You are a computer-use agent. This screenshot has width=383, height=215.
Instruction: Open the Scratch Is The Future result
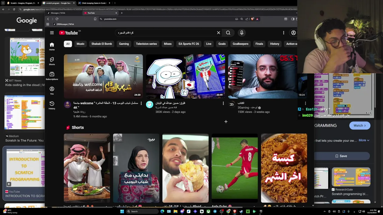[25, 140]
